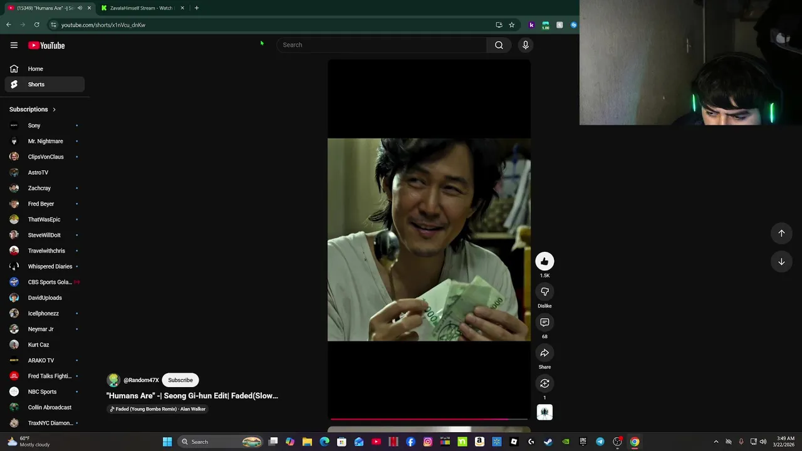The image size is (802, 451).
Task: Like the Short with thumbs up
Action: (544, 261)
